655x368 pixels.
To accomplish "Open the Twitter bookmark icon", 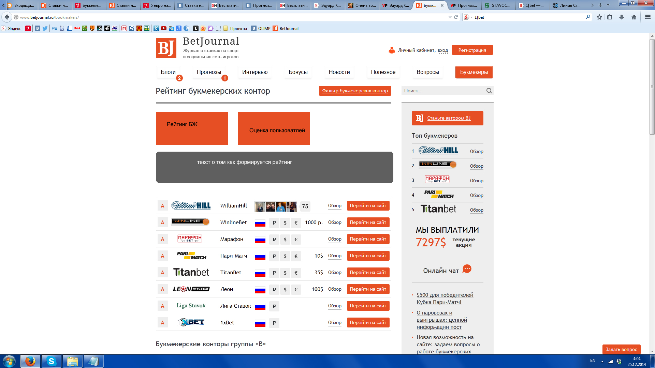I will (45, 28).
